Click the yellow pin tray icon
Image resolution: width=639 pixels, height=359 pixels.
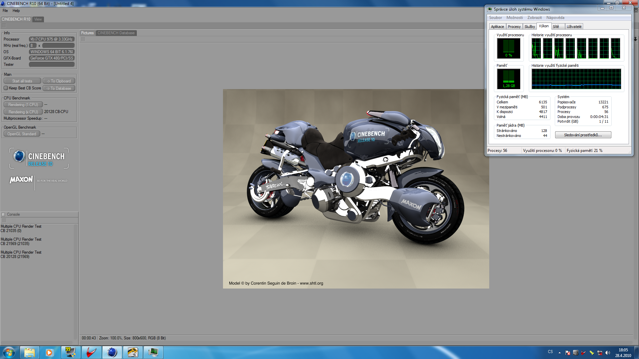pos(592,353)
